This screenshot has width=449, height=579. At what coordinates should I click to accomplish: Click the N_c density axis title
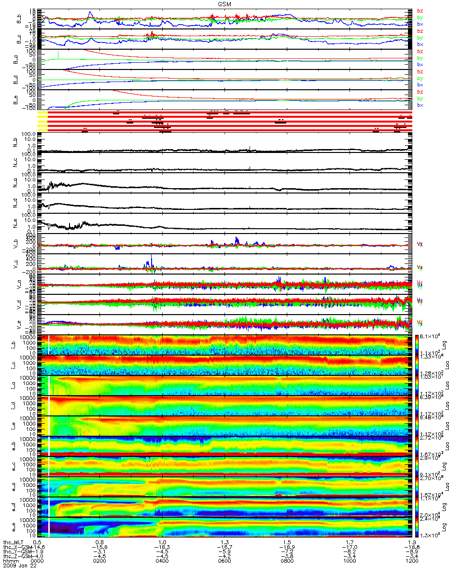pyautogui.click(x=14, y=164)
